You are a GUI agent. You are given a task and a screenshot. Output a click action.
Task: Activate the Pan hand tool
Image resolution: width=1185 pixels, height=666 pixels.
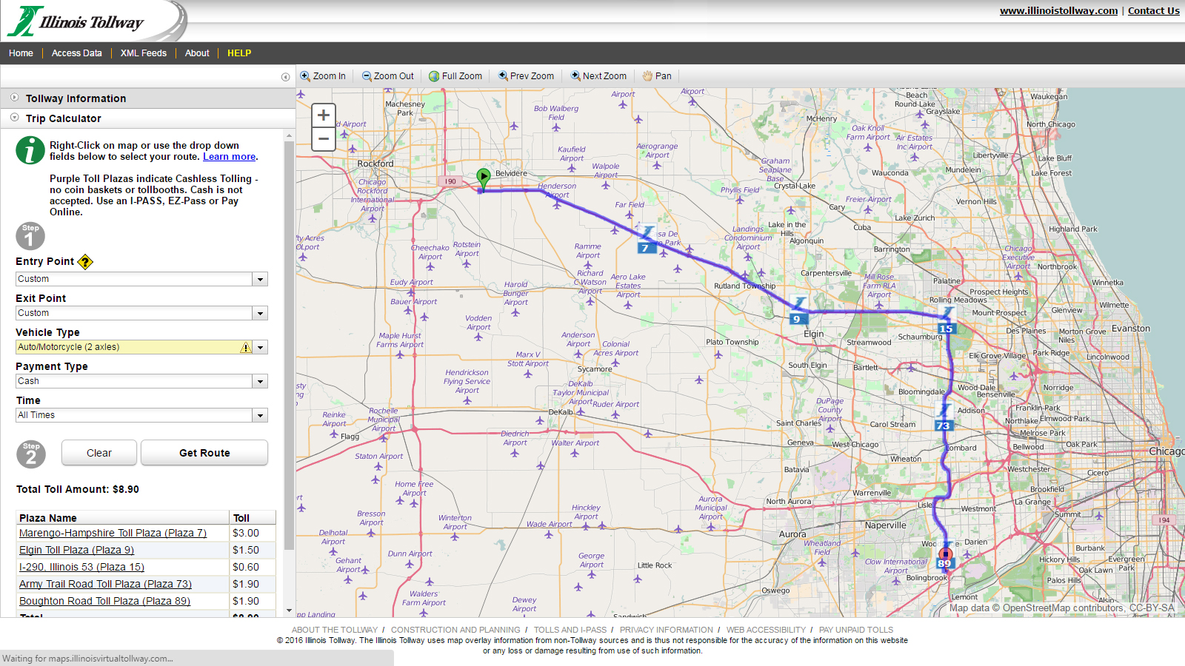click(x=657, y=76)
